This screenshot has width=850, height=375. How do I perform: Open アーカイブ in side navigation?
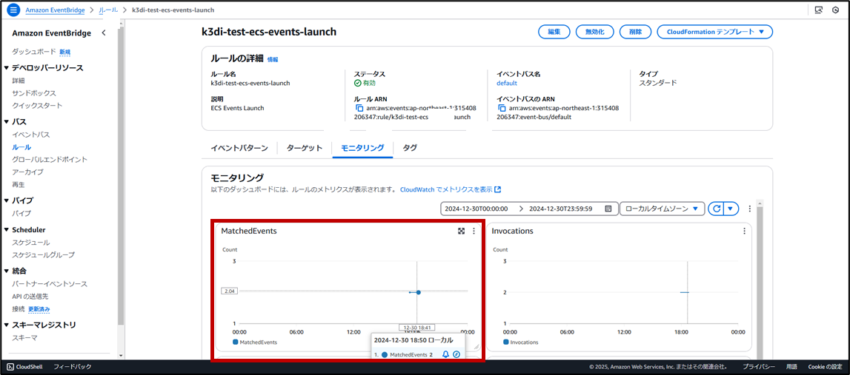click(x=27, y=172)
